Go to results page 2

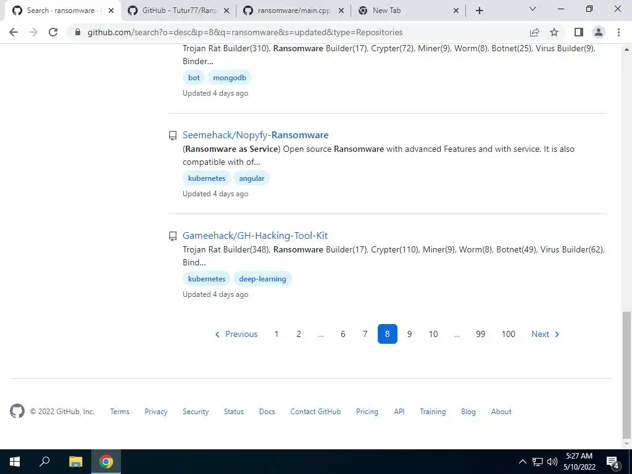[x=299, y=334]
